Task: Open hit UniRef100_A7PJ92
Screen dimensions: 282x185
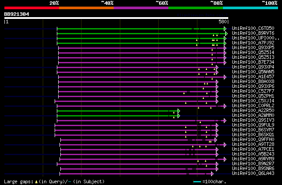Action: (x=253, y=43)
